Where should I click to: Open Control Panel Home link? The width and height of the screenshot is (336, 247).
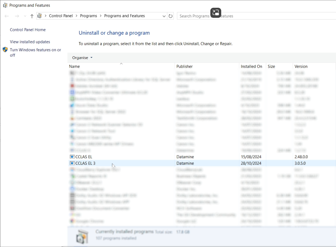28,30
